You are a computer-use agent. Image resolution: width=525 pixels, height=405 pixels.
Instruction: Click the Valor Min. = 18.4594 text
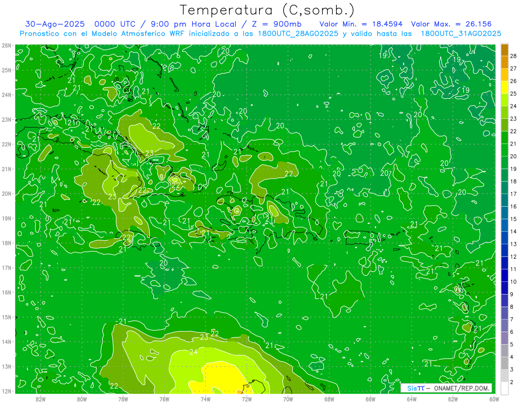point(361,24)
